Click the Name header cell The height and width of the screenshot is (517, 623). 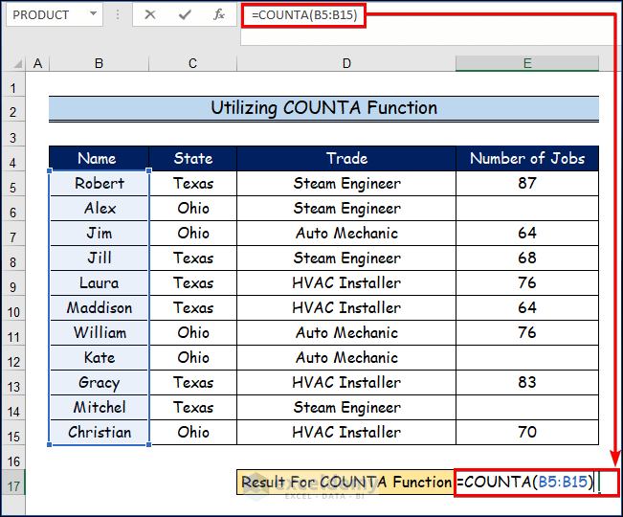[x=99, y=159]
